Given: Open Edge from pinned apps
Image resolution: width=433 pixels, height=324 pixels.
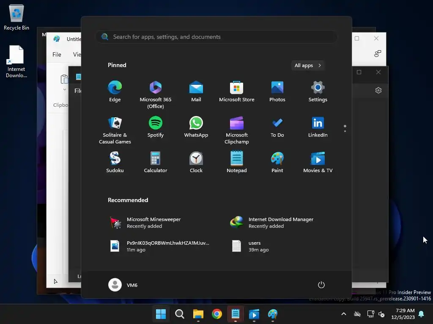Looking at the screenshot, I should pyautogui.click(x=115, y=92).
